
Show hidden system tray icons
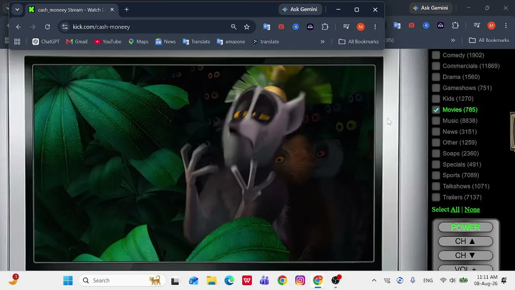click(x=374, y=280)
